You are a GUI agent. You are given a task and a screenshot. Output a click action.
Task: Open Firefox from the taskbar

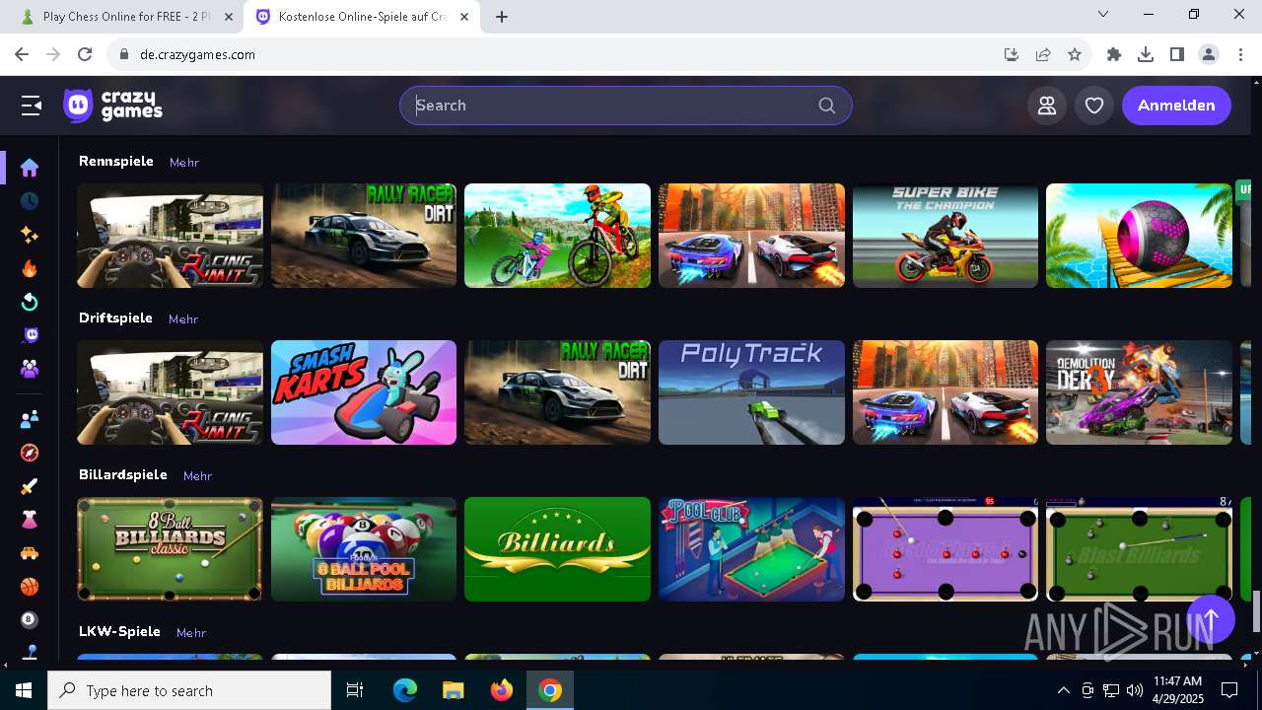[502, 690]
